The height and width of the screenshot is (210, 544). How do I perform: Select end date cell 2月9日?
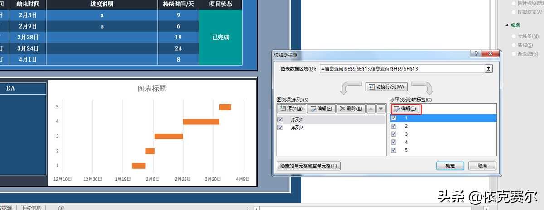(x=28, y=26)
